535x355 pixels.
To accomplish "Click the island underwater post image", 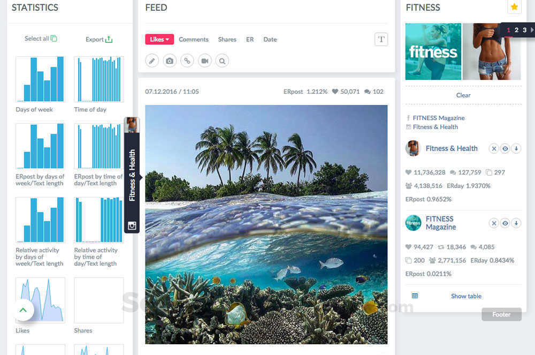I will [266, 224].
